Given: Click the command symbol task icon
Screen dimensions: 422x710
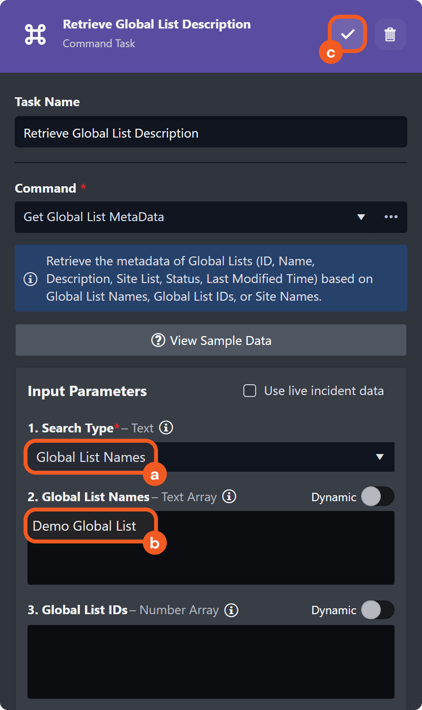Looking at the screenshot, I should pyautogui.click(x=35, y=34).
